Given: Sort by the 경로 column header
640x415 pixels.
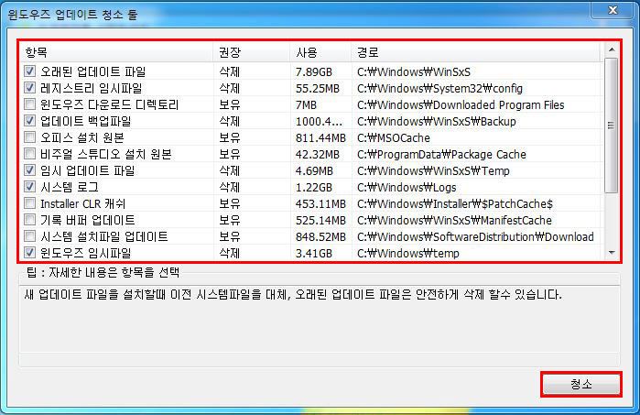Looking at the screenshot, I should click(x=476, y=52).
